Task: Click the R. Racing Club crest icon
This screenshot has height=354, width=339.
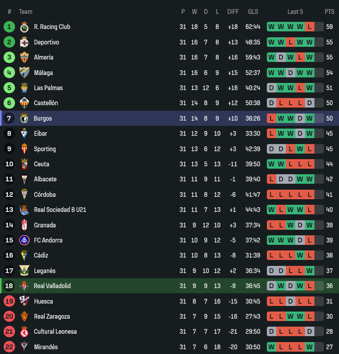Action: coord(24,27)
